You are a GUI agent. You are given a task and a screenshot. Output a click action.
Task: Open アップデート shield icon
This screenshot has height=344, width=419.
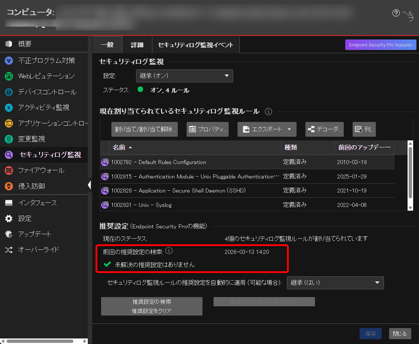(9, 234)
